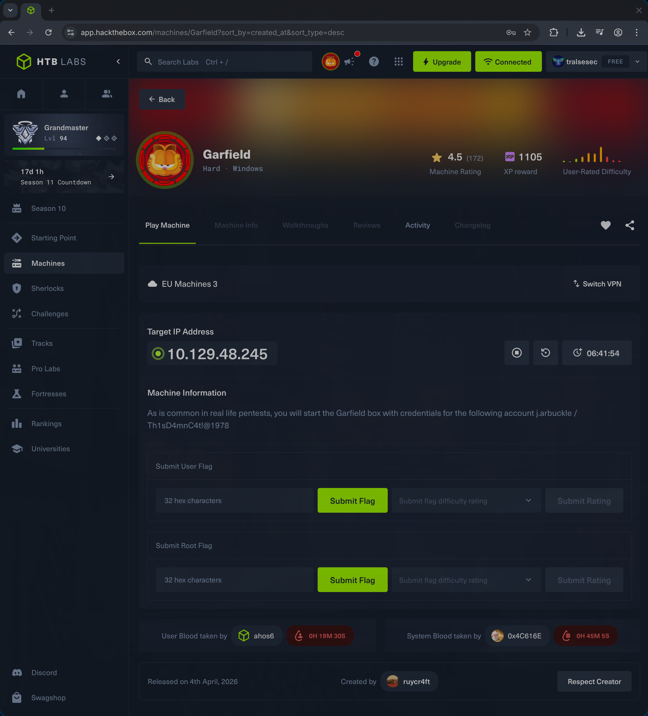Image resolution: width=648 pixels, height=716 pixels.
Task: Submit the user flag
Action: (x=352, y=500)
